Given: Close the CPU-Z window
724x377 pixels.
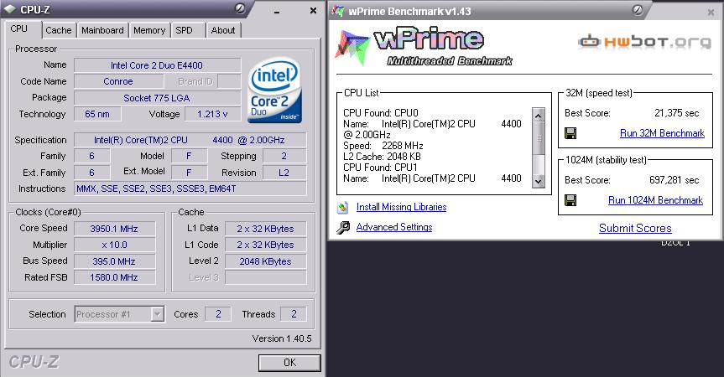Looking at the screenshot, I should [313, 10].
